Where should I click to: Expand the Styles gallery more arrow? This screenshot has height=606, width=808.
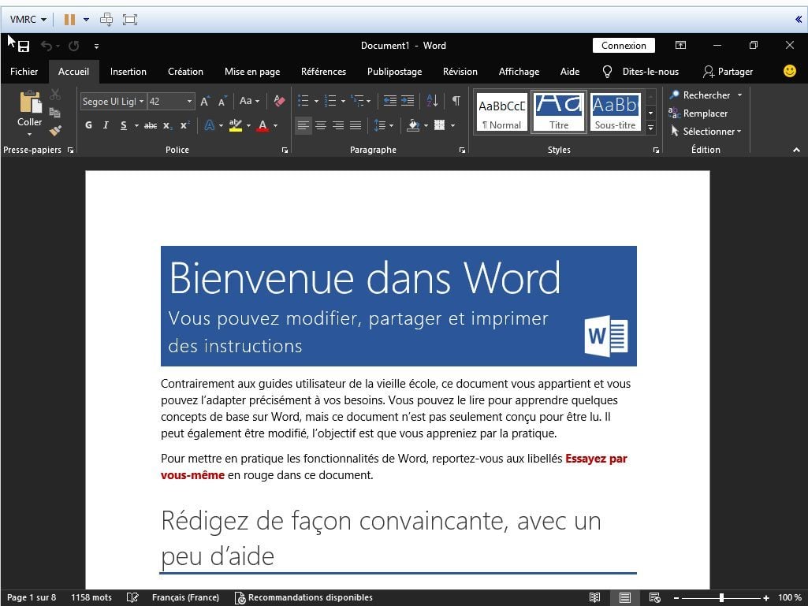651,128
